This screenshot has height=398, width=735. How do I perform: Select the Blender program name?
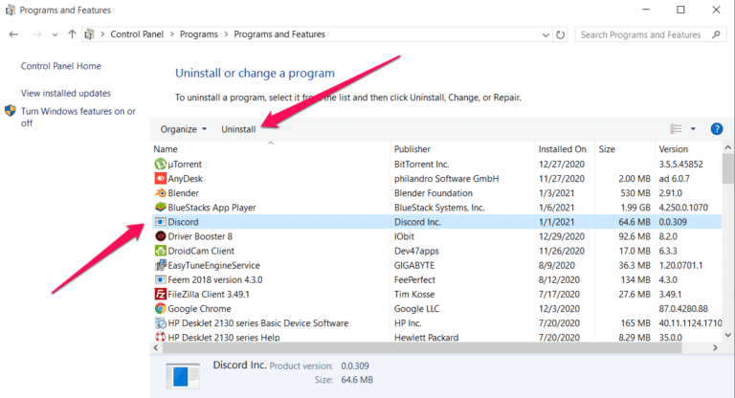coord(184,193)
